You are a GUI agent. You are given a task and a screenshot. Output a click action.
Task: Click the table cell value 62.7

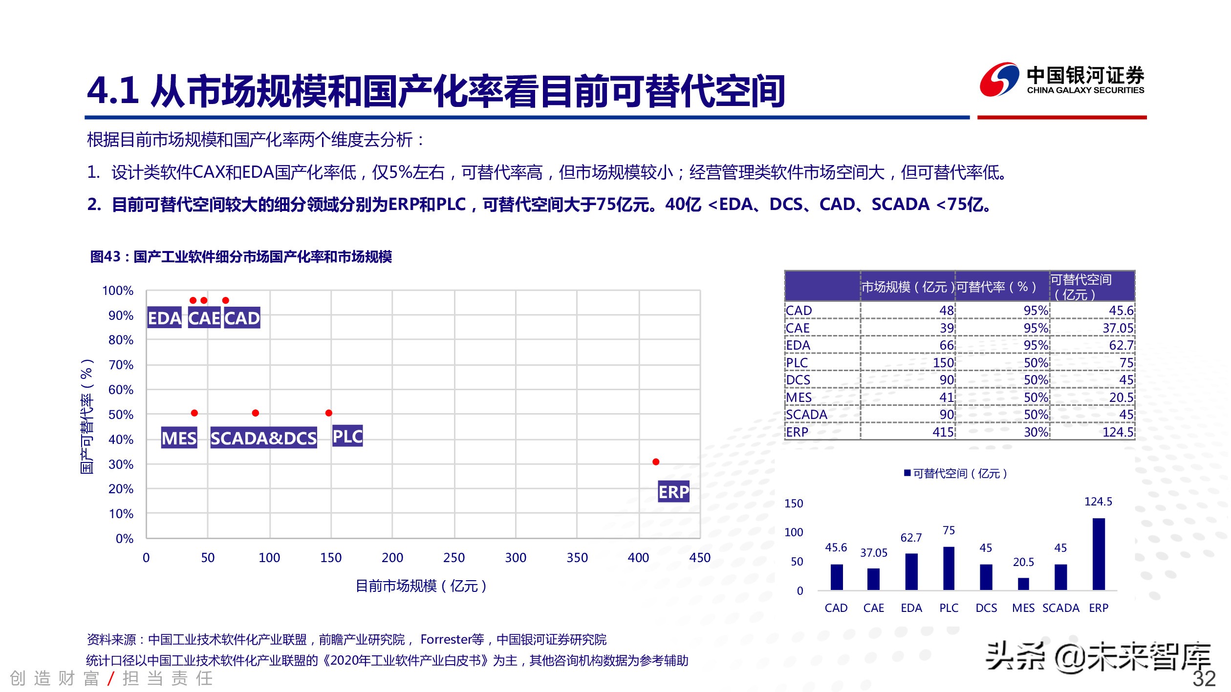(x=1121, y=345)
